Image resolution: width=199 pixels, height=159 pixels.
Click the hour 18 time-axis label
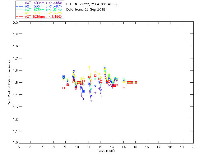click(x=170, y=147)
